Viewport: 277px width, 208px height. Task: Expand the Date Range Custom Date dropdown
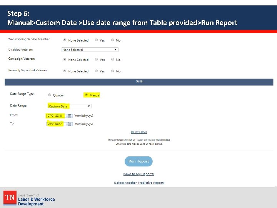click(x=70, y=106)
